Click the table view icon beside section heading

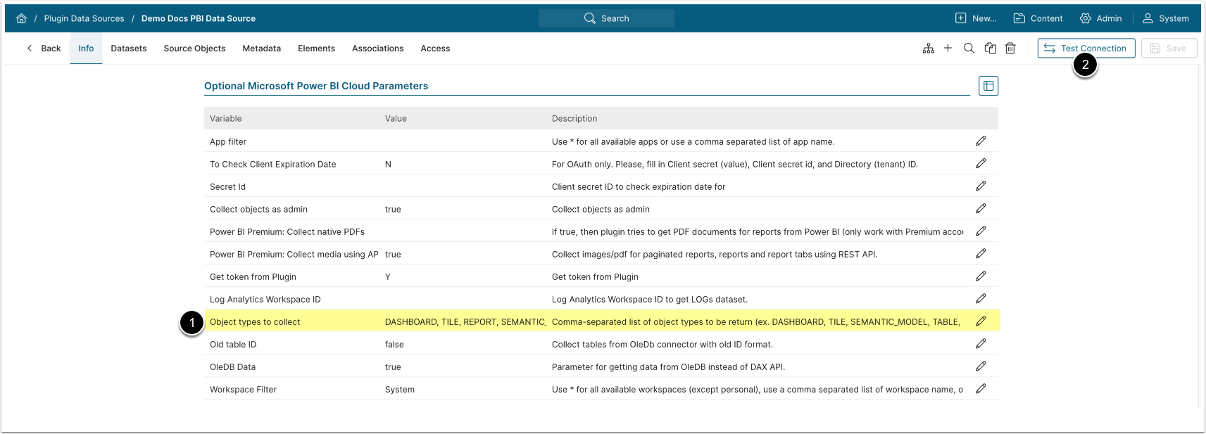click(988, 86)
